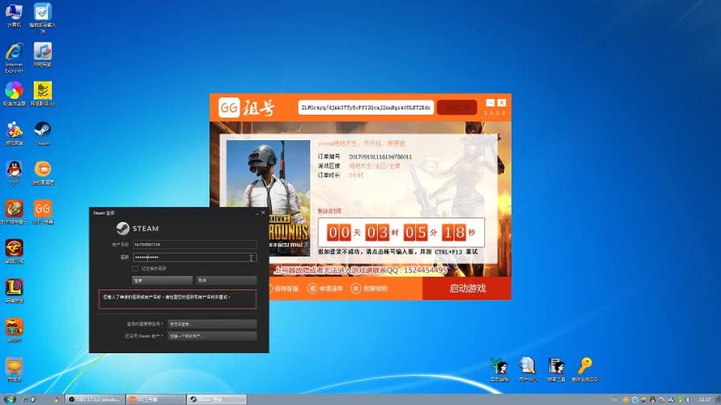Click the dark red button beside code field
The height and width of the screenshot is (405, 721).
[457, 108]
